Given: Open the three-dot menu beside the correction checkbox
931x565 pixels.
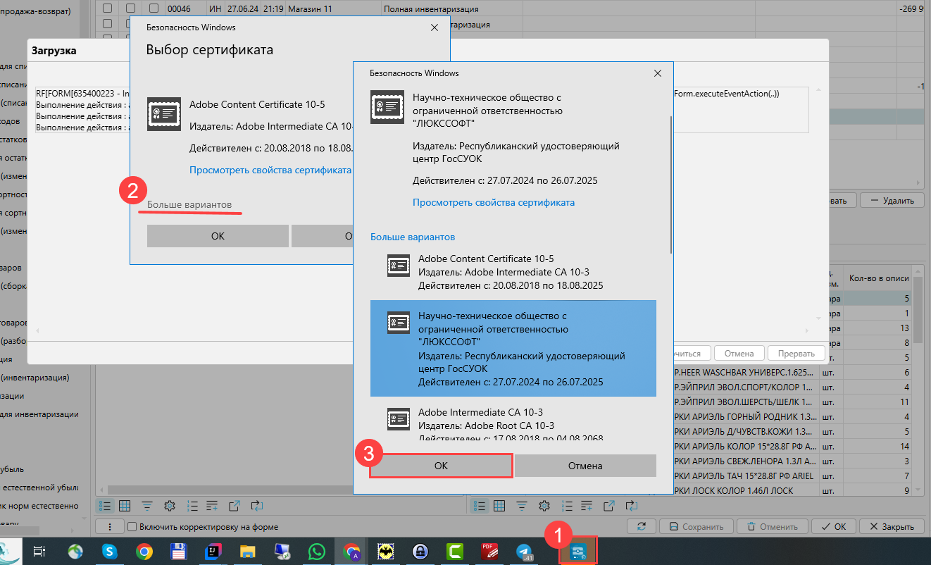Looking at the screenshot, I should [109, 526].
